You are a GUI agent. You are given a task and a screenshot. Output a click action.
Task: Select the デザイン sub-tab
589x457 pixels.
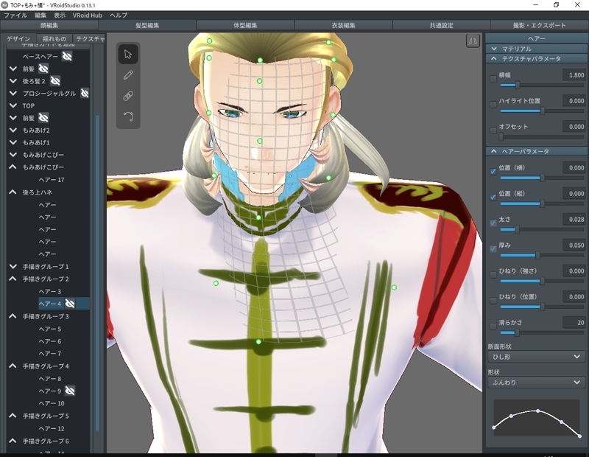coord(18,39)
